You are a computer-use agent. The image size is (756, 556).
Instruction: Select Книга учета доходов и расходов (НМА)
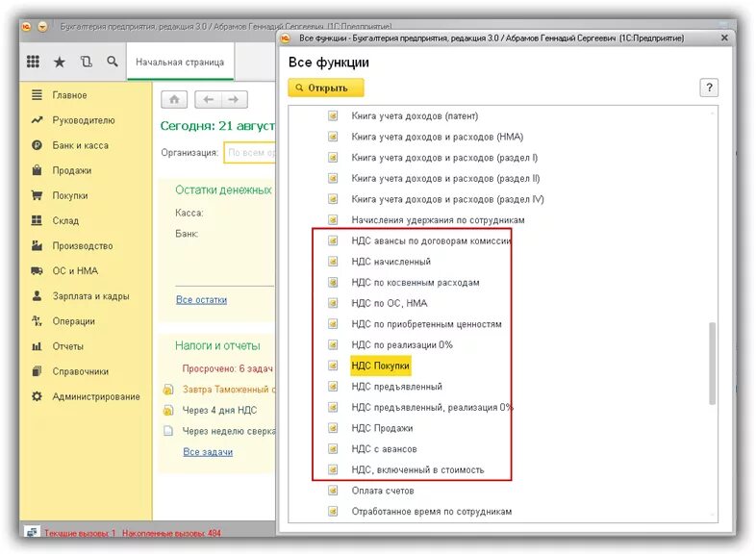pos(438,137)
